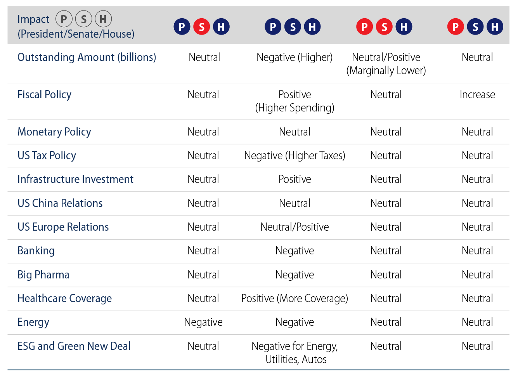This screenshot has width=518, height=379.
Task: Click 'Negative' in the Big Pharma row
Action: (295, 275)
